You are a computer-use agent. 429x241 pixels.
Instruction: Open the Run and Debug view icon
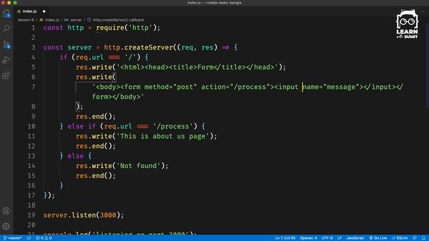(x=6, y=60)
